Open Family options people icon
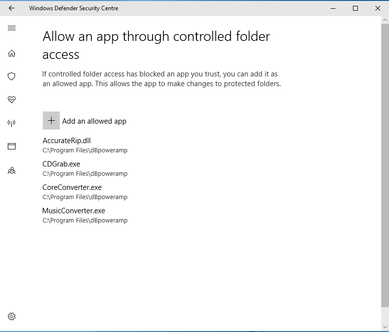The width and height of the screenshot is (389, 332). [x=12, y=170]
